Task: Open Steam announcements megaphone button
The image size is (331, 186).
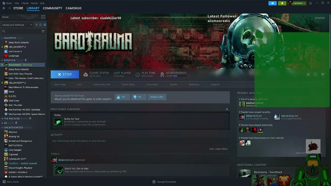Action: [273, 3]
